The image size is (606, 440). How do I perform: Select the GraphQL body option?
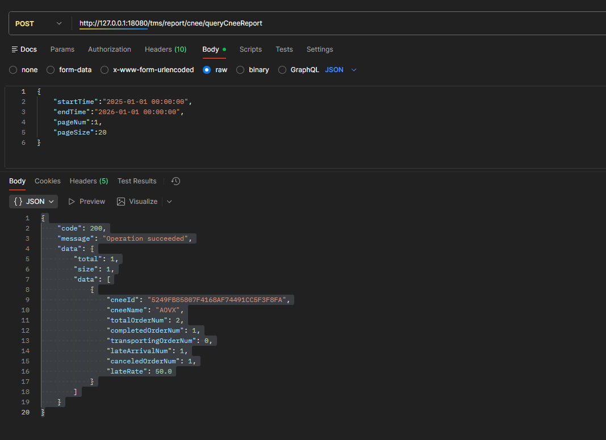(x=282, y=70)
